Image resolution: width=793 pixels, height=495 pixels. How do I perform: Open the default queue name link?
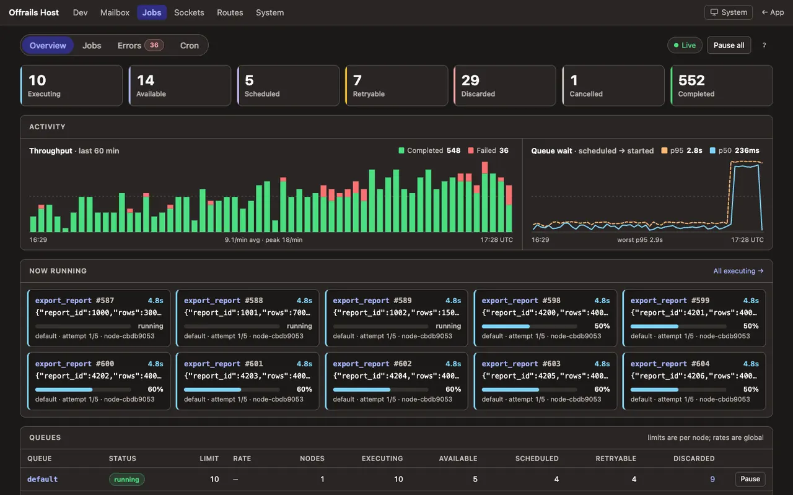click(x=43, y=479)
